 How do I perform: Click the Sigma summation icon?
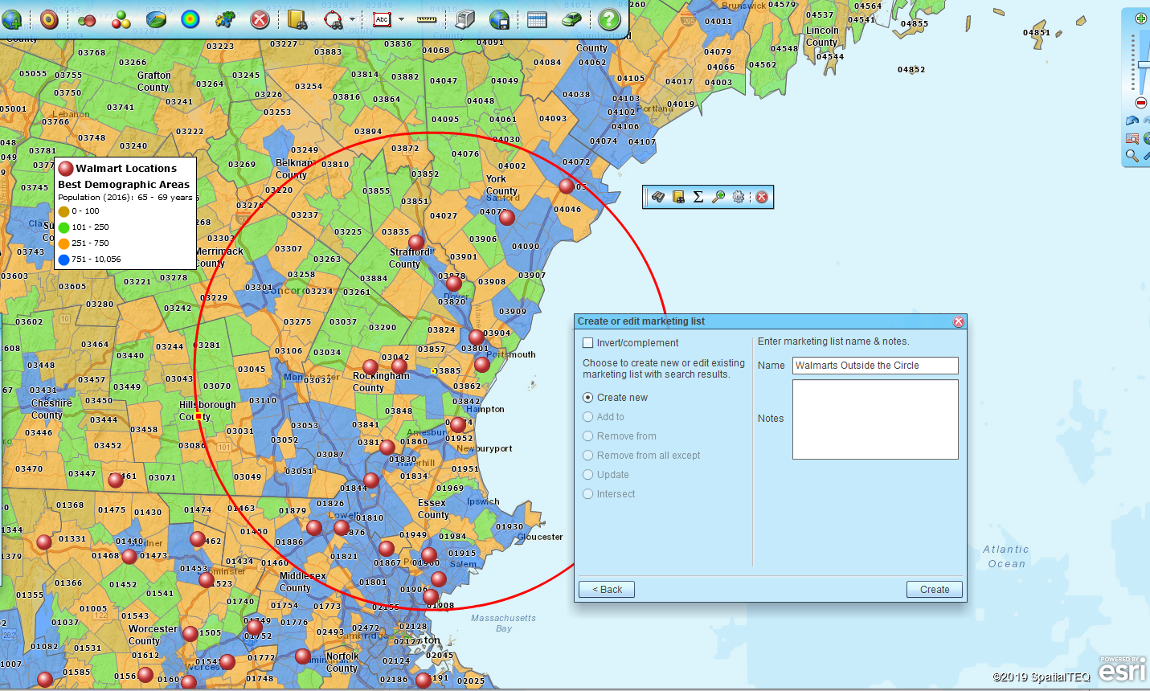pos(698,197)
